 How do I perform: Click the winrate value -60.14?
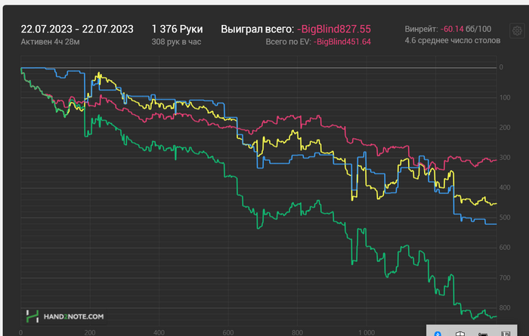[x=452, y=29]
